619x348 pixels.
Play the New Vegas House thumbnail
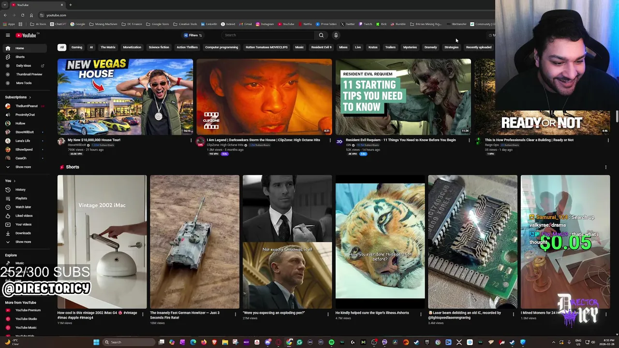pos(125,97)
